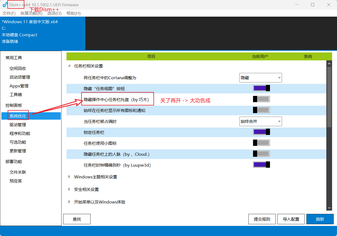
Task: Open 预应答 in sidebar
Action: click(x=16, y=181)
